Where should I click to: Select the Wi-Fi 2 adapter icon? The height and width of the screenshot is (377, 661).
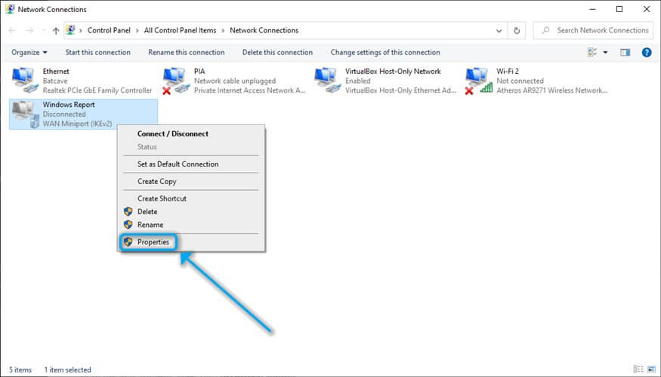click(478, 81)
